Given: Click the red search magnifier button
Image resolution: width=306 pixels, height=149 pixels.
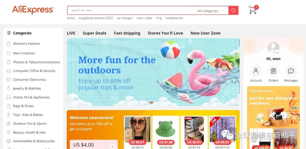Looking at the screenshot, I should pyautogui.click(x=233, y=11).
